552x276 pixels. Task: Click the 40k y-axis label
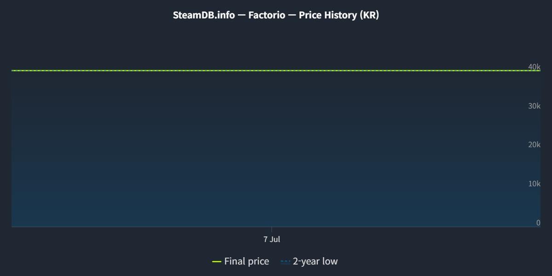[534, 67]
